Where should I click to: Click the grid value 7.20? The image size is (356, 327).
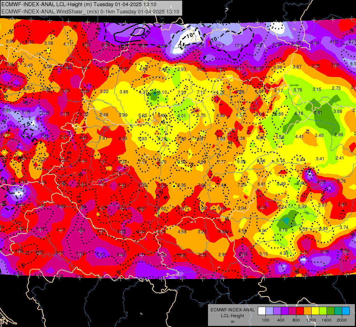pyautogui.click(x=242, y=185)
